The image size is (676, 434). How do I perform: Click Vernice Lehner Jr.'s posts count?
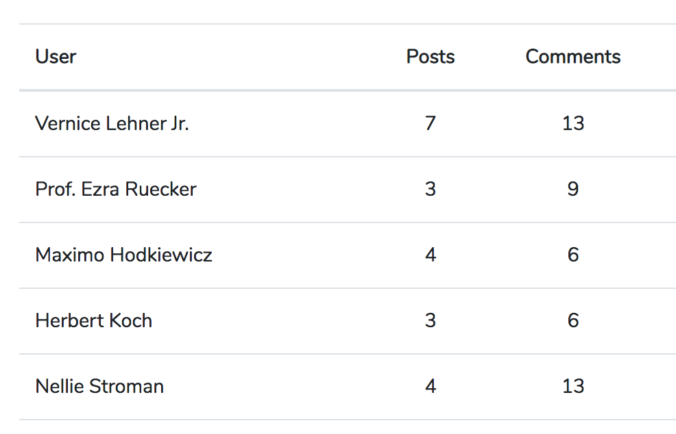pyautogui.click(x=430, y=123)
